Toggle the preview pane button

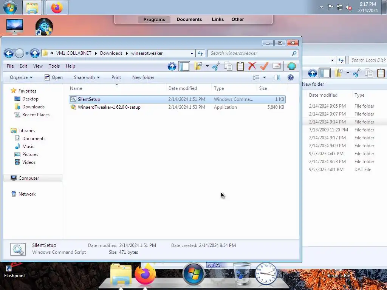(277, 77)
